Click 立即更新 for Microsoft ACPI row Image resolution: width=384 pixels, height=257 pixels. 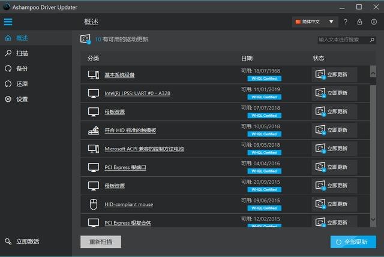(x=334, y=149)
